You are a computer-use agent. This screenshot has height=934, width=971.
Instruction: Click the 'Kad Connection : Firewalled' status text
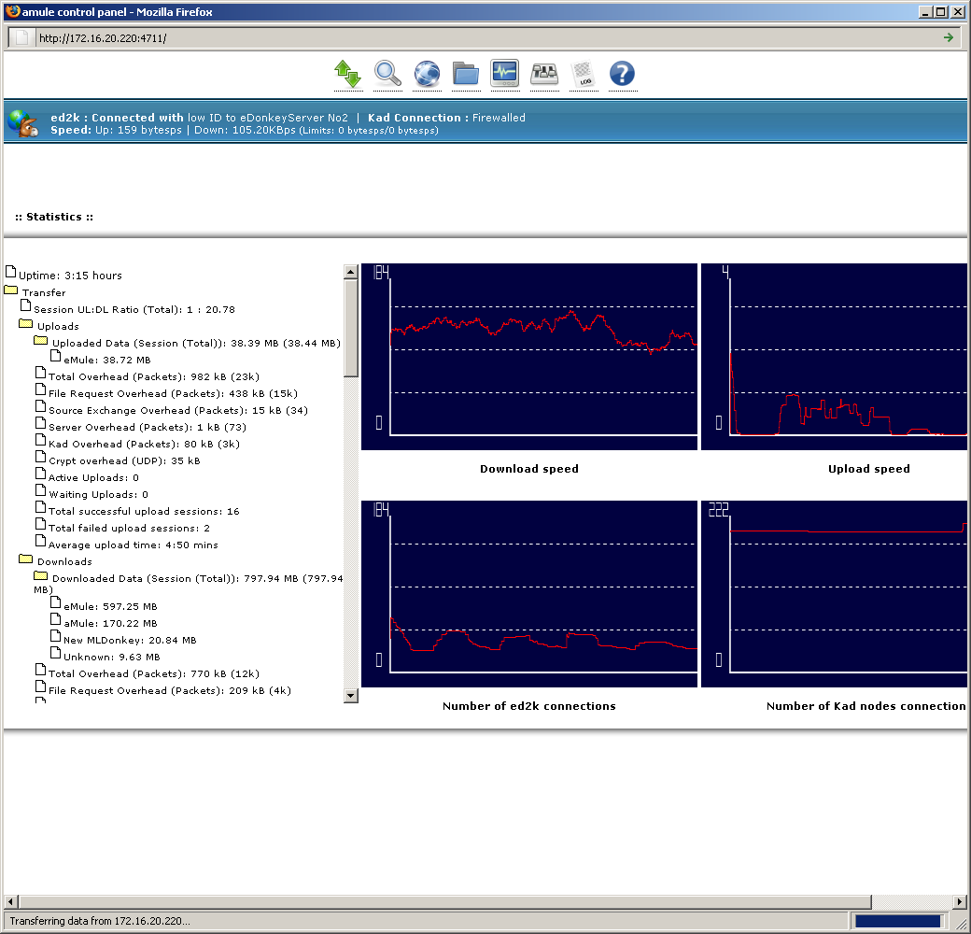coord(446,118)
